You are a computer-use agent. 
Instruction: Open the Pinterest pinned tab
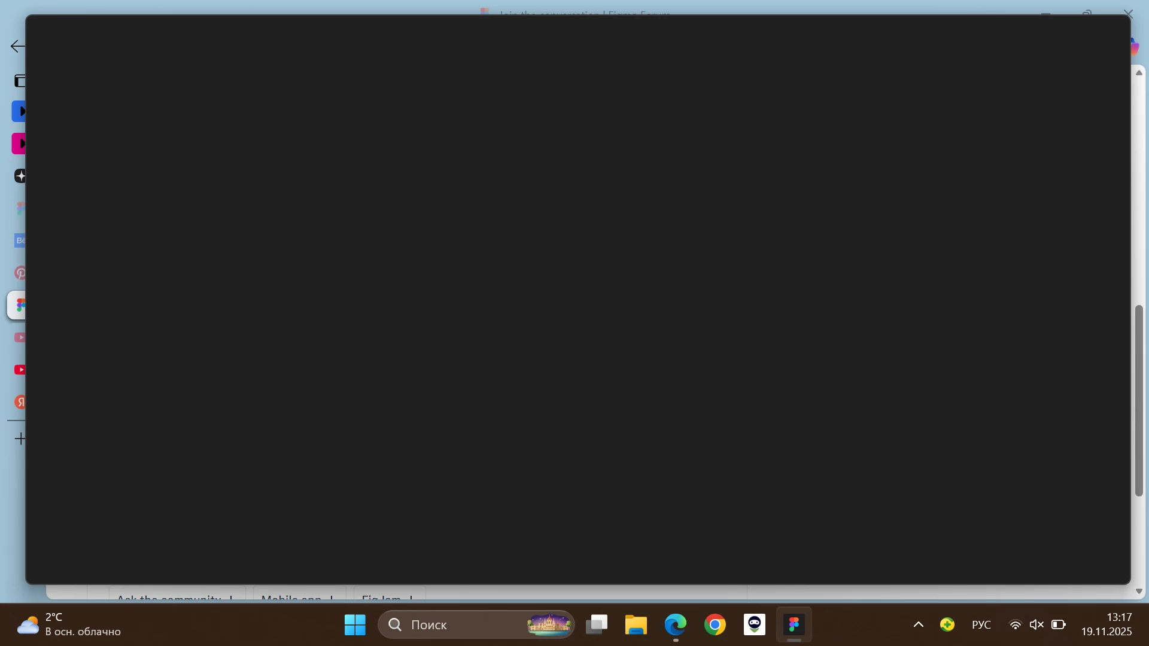coord(20,273)
